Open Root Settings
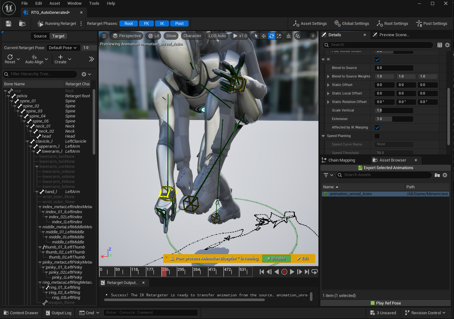 point(392,24)
